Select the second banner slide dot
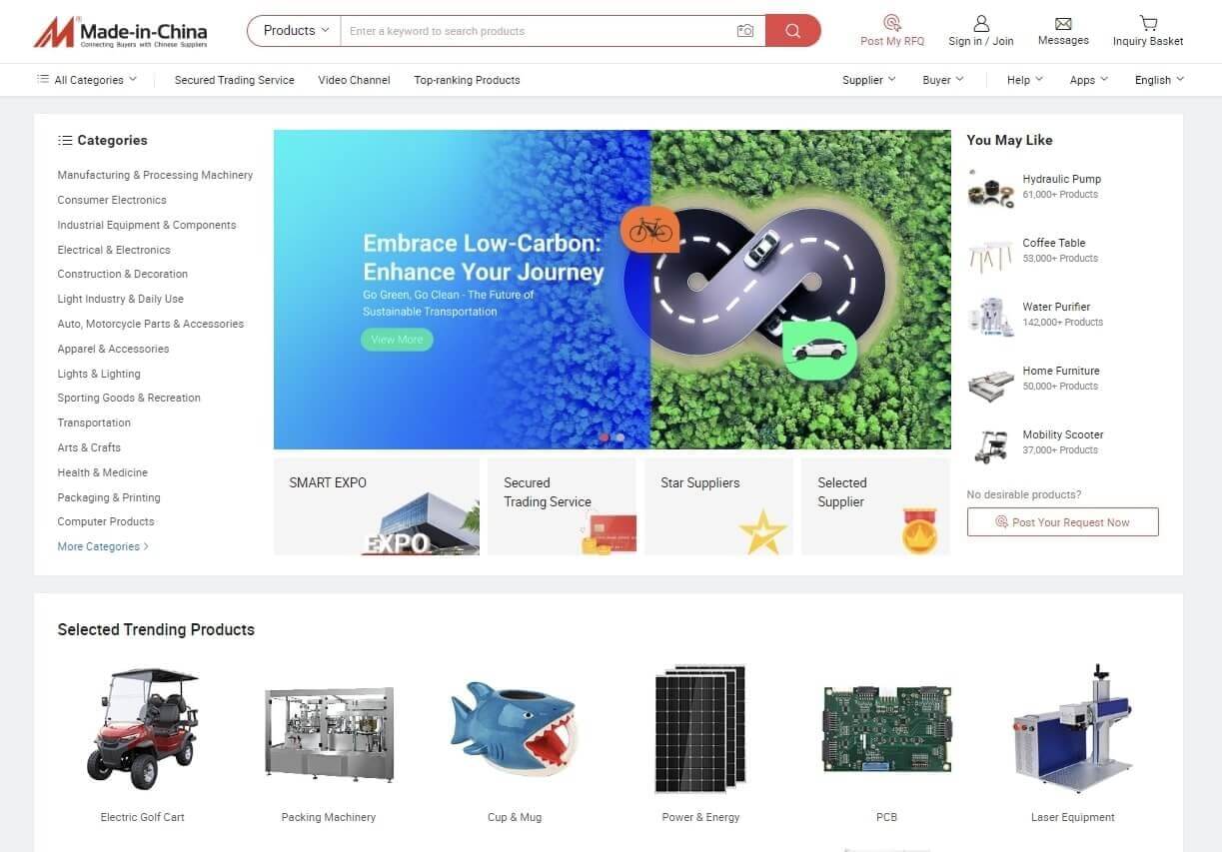This screenshot has height=852, width=1222. pos(619,437)
